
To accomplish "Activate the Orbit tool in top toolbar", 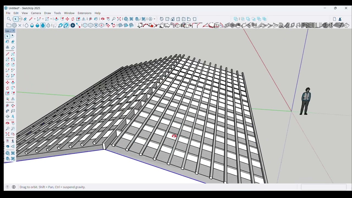I will (103, 19).
